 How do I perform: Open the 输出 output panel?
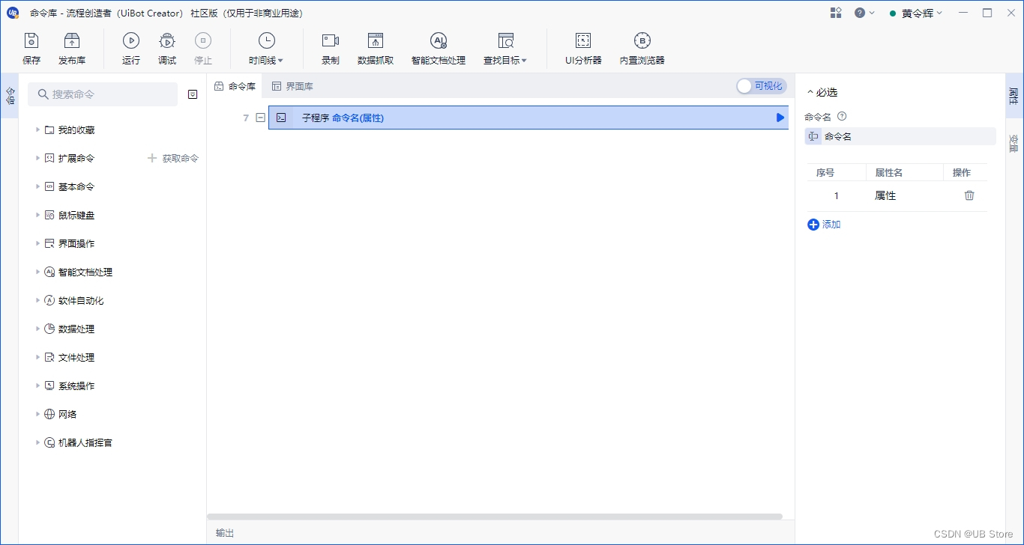pos(225,533)
